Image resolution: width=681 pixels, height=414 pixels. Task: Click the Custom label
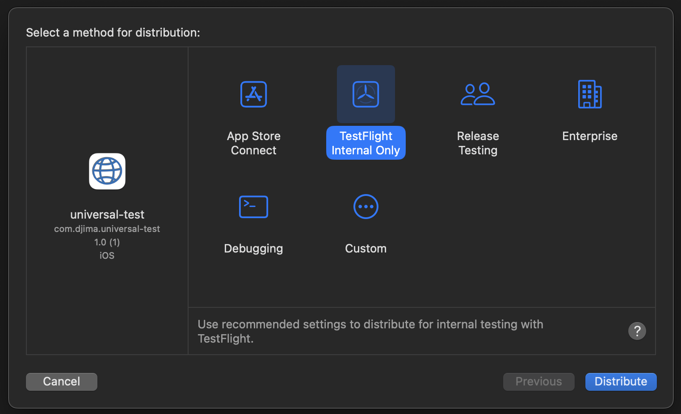pyautogui.click(x=366, y=248)
